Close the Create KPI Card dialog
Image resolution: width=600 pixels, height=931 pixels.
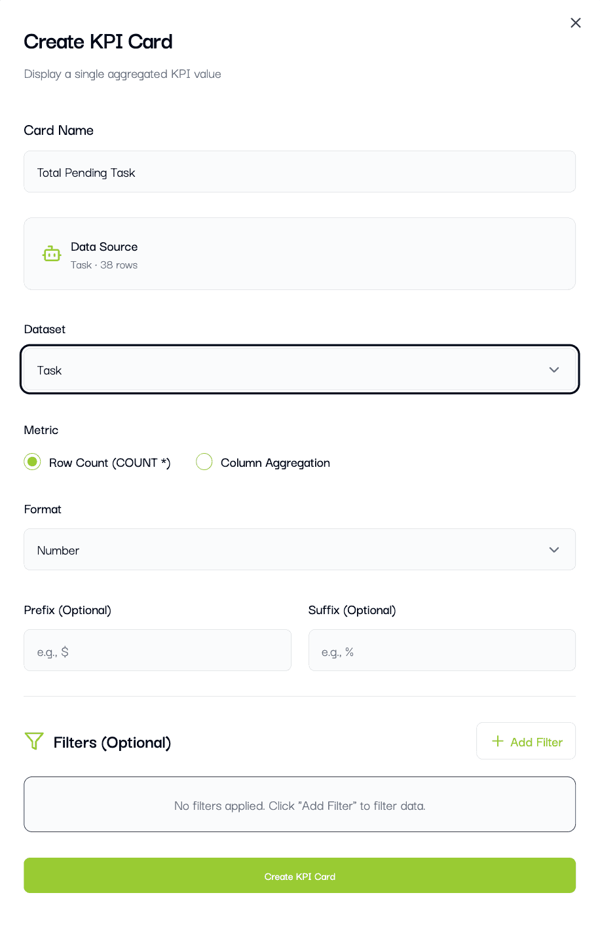[575, 23]
